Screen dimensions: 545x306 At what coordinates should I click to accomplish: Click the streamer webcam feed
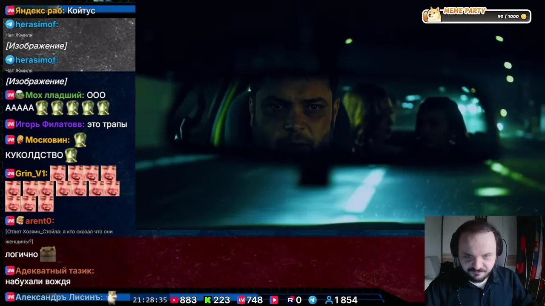pyautogui.click(x=485, y=261)
